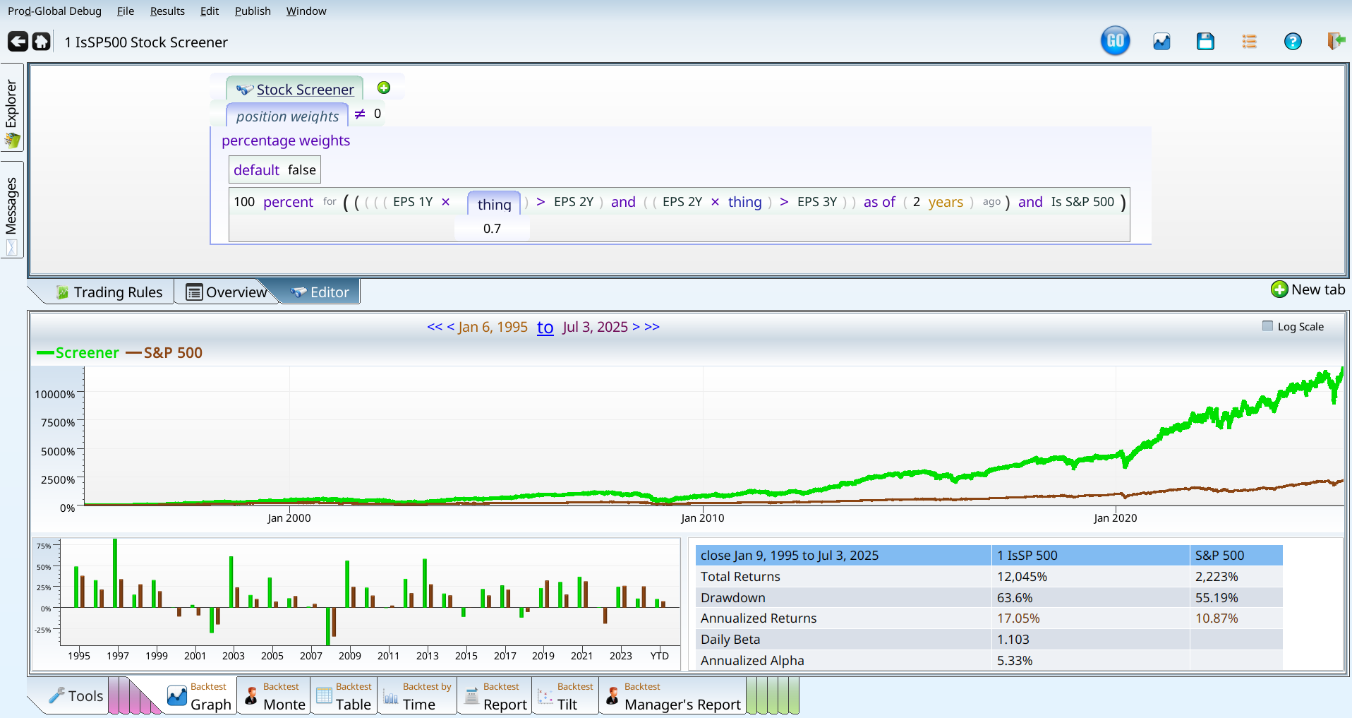
Task: Go to the home screen icon
Action: [x=42, y=42]
